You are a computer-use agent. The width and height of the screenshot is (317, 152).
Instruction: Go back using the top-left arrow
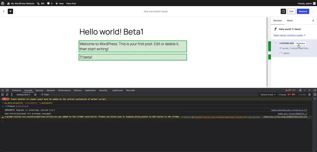[4, 11]
